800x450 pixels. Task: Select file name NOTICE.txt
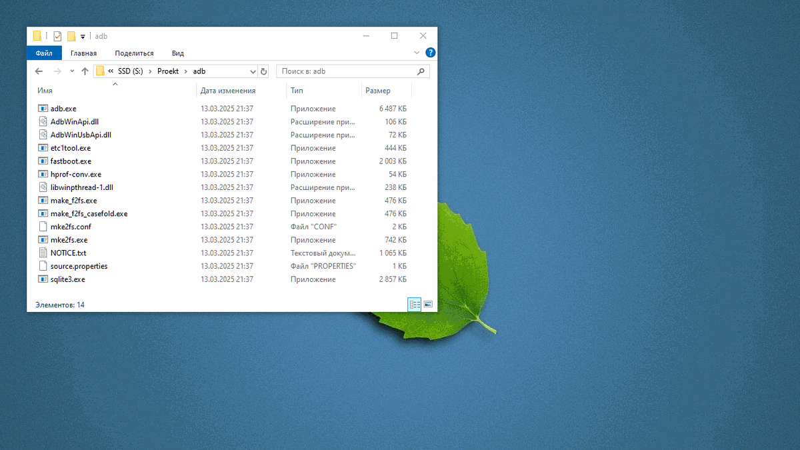(68, 253)
